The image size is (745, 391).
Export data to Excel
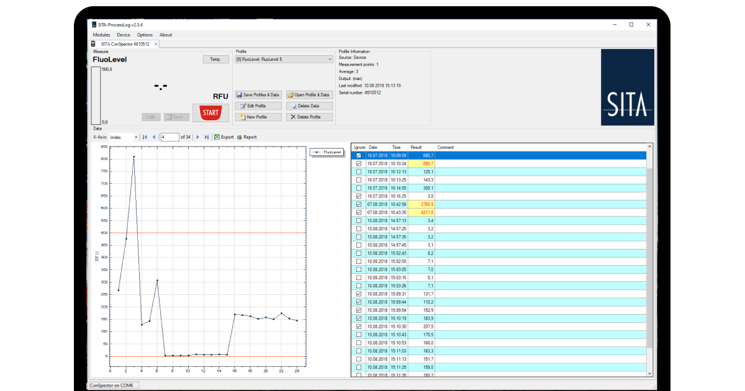tap(224, 137)
